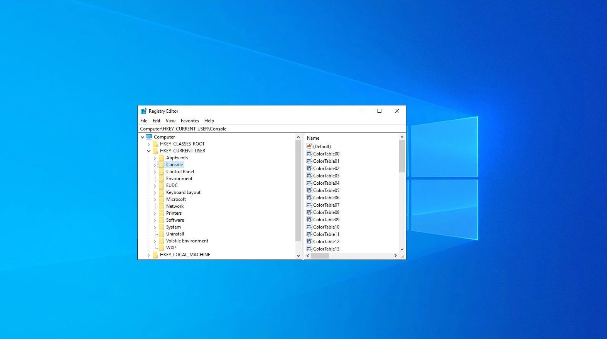The image size is (607, 339).
Task: Click the Uninstall folder icon
Action: (161, 234)
